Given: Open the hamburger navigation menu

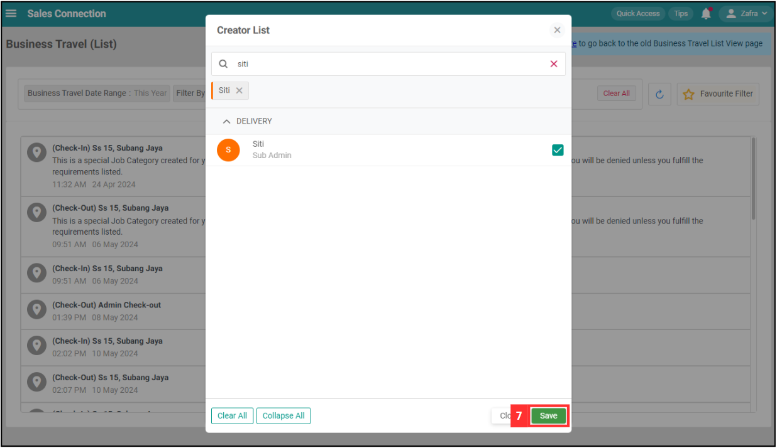Looking at the screenshot, I should [11, 13].
